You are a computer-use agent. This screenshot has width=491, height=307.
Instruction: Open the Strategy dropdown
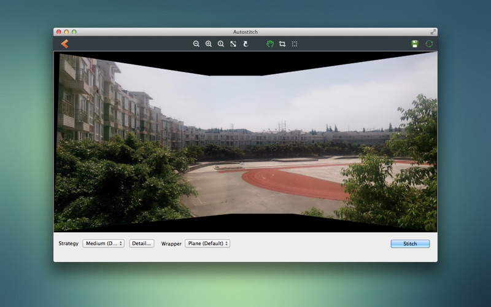[103, 243]
